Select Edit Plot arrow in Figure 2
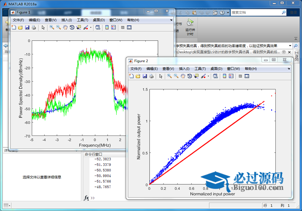302x211 pixels. 161,76
